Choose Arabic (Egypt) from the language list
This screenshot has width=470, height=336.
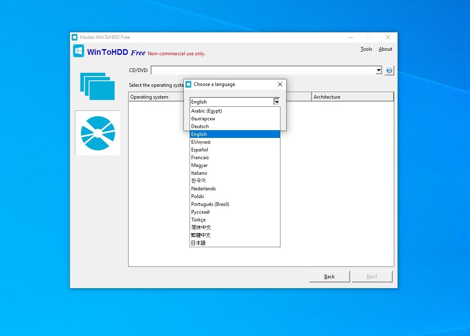click(x=235, y=111)
